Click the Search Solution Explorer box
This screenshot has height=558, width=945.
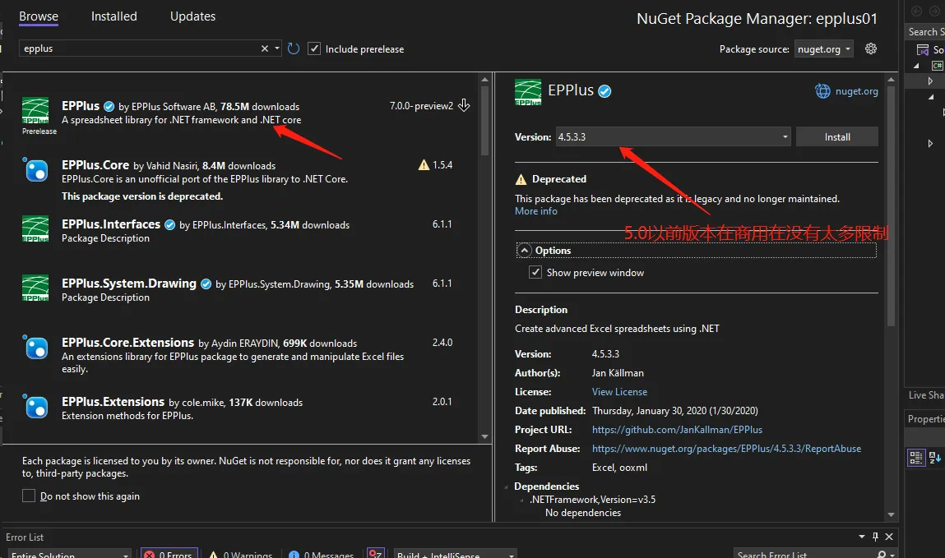[926, 32]
